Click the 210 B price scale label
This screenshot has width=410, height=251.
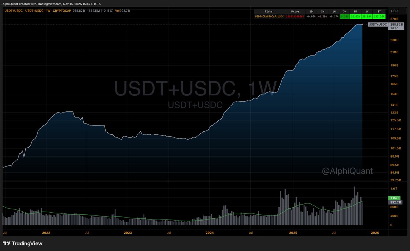(395, 52)
